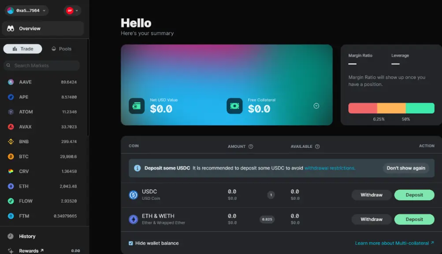Uncheck Hide wallet balance checkbox
Viewport: 442px width, 254px height.
131,243
